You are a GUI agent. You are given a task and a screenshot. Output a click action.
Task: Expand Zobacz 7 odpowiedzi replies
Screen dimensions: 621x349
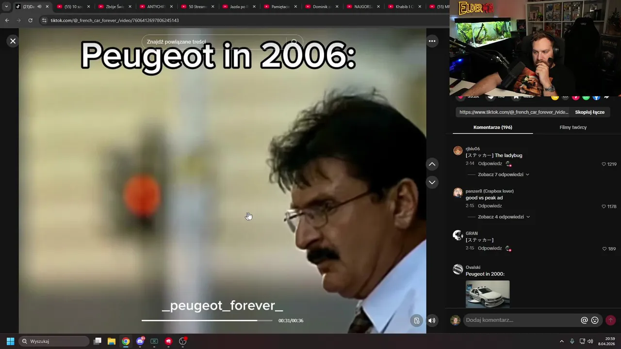pyautogui.click(x=503, y=174)
